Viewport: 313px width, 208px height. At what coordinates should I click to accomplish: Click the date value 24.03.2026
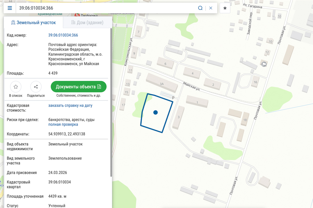[x=57, y=173]
